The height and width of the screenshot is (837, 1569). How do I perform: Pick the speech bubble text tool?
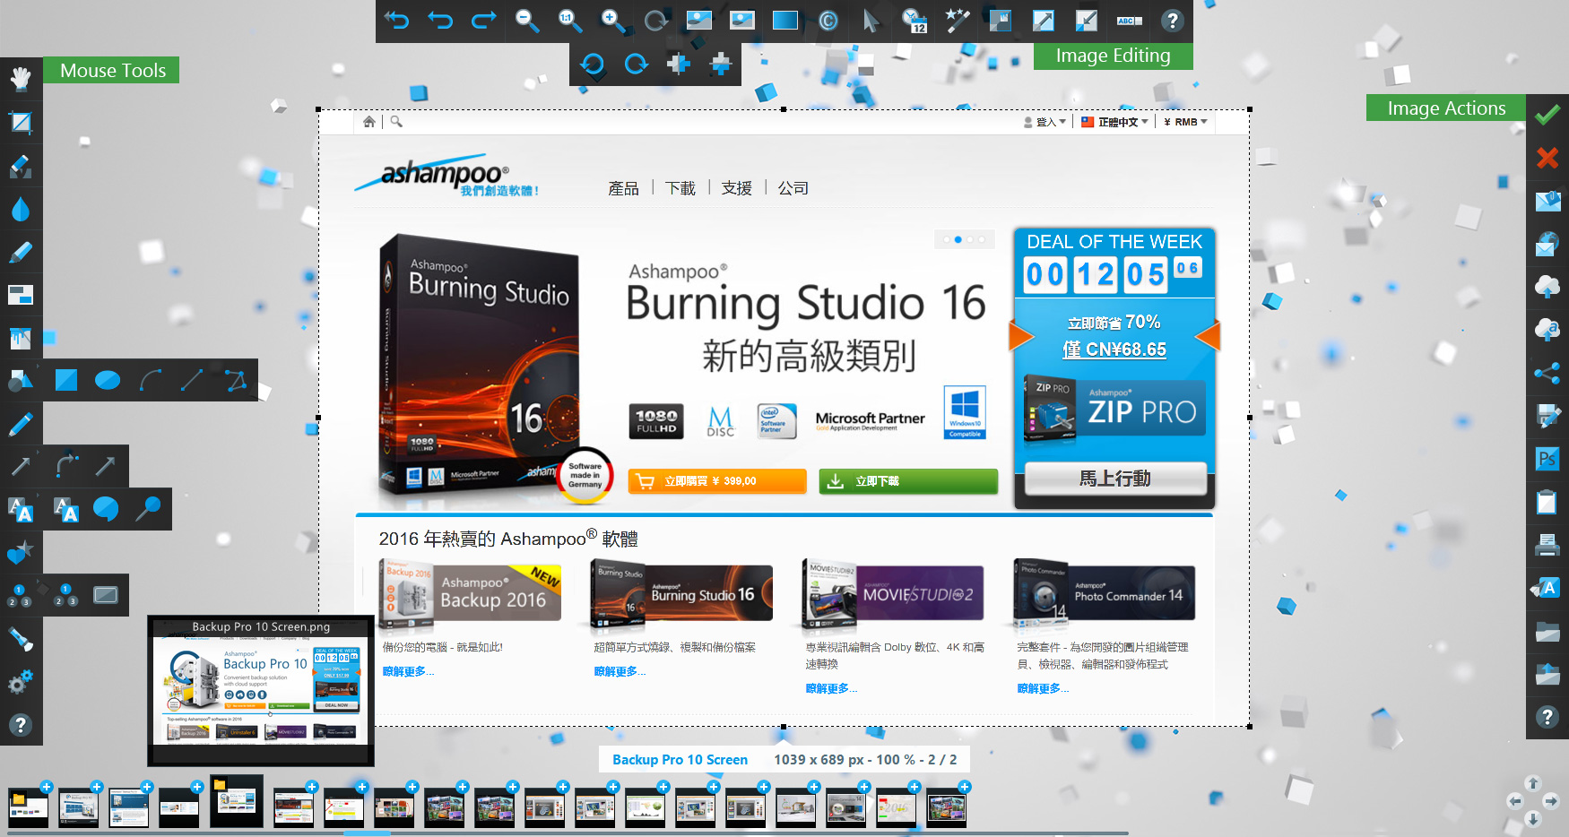(x=106, y=509)
